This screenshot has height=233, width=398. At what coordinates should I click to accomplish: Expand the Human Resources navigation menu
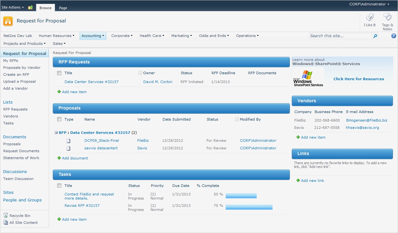point(57,36)
